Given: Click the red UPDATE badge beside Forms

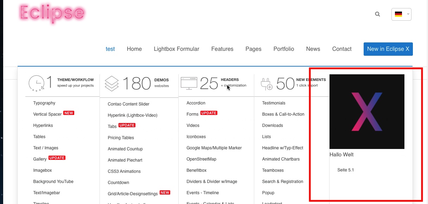Looking at the screenshot, I should click(x=209, y=113).
